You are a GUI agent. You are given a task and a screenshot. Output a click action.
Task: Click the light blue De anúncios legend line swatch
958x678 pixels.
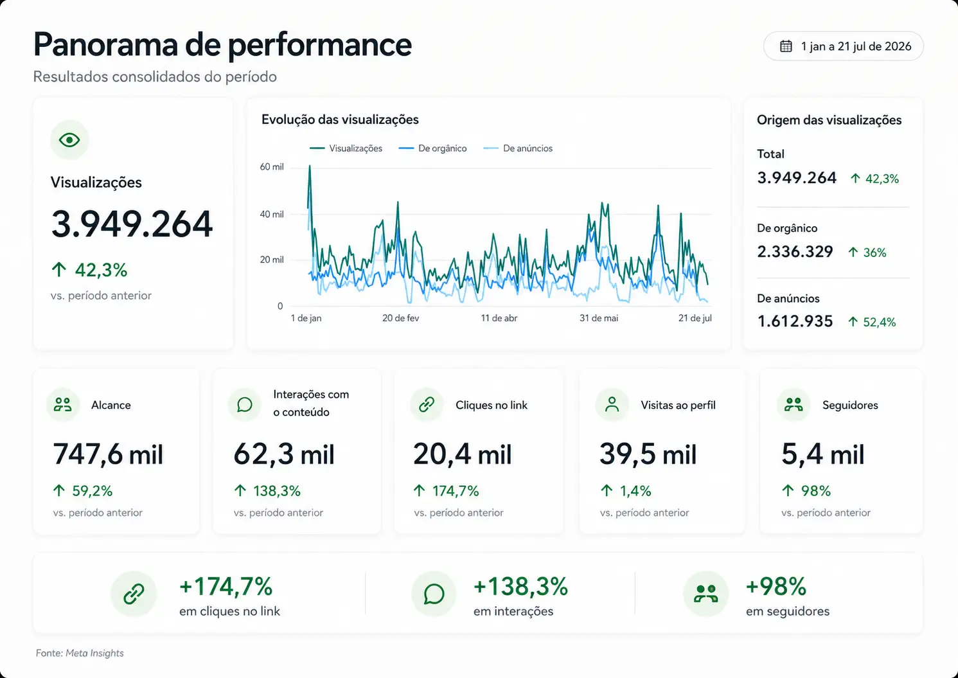pos(491,148)
